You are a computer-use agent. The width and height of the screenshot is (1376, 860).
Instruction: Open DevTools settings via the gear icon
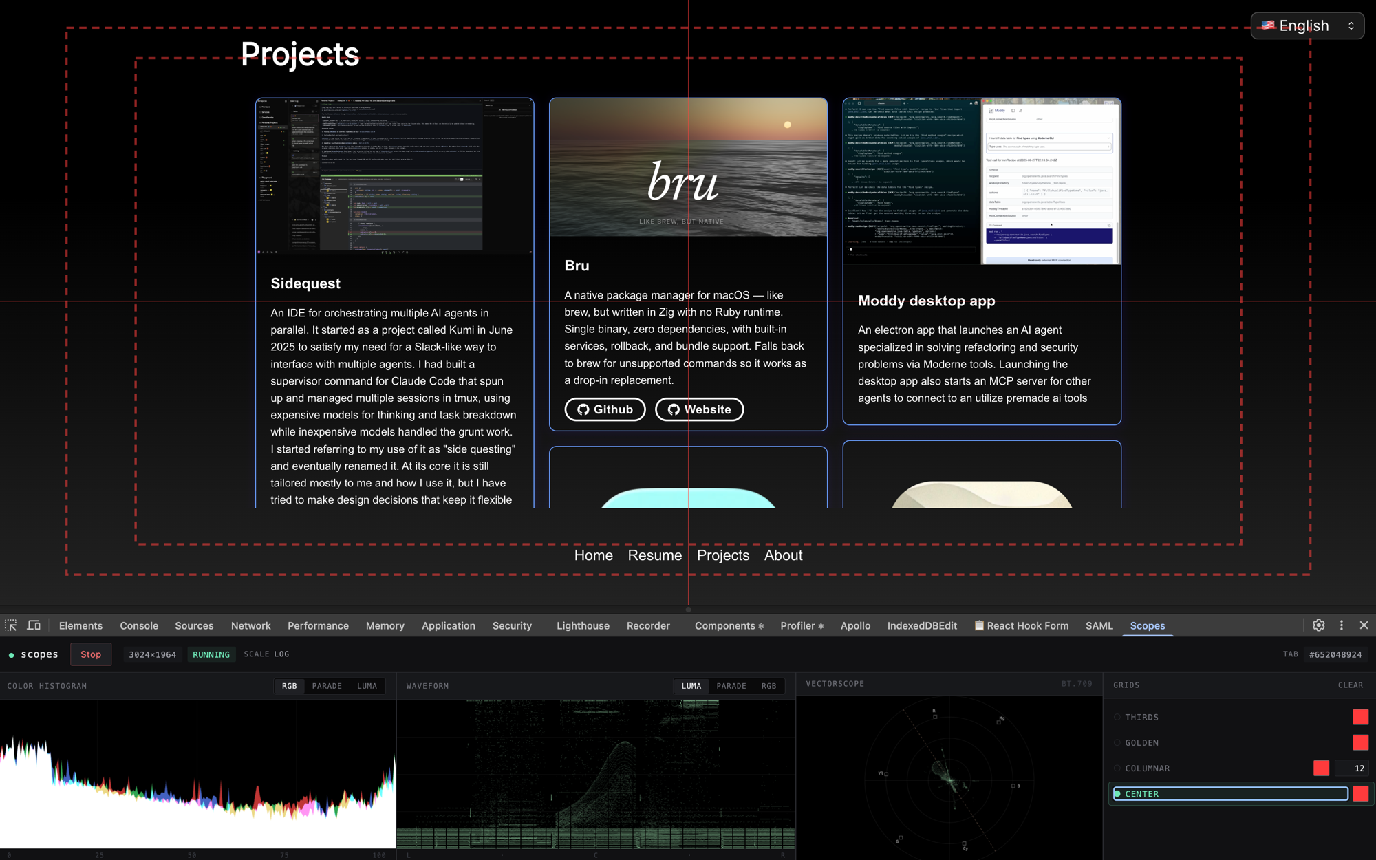1318,625
